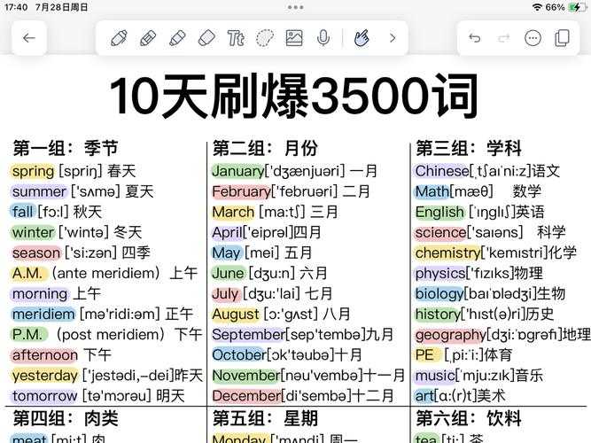Screen dimensions: 591x443
Task: Tap the 17:40 clock in status bar
Action: point(16,7)
